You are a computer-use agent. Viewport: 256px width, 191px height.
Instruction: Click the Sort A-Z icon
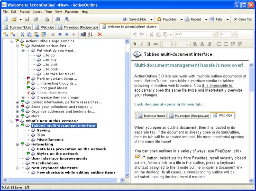point(90,34)
